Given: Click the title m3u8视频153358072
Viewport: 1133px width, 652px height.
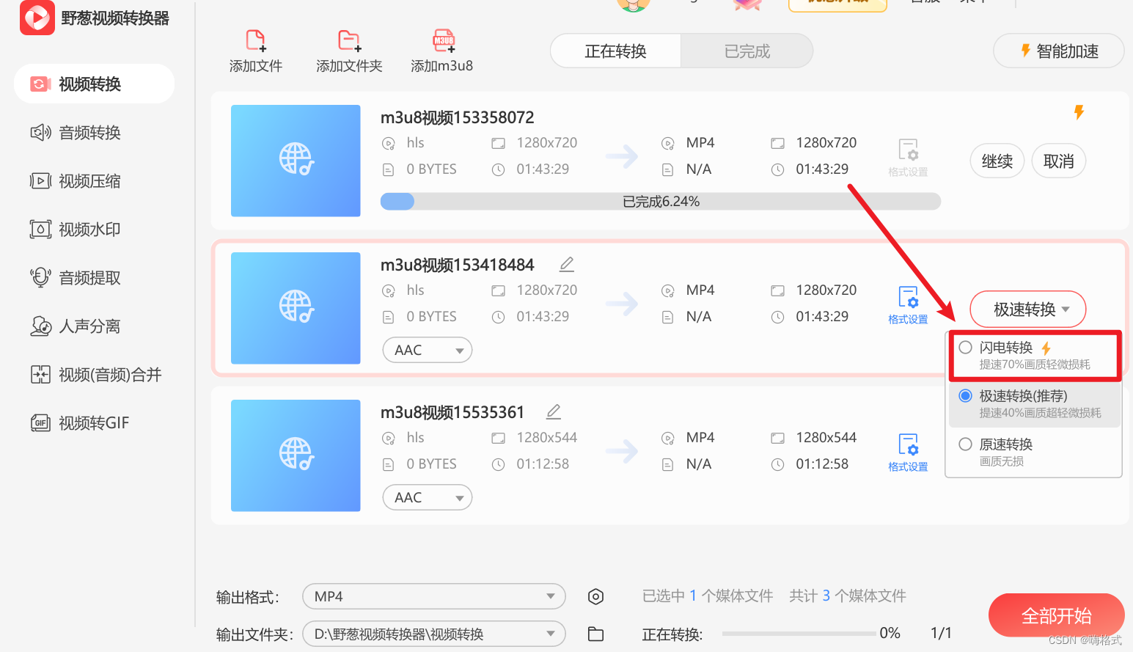Looking at the screenshot, I should 457,117.
